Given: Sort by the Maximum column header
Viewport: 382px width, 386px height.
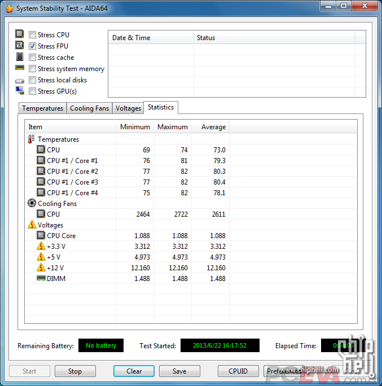Looking at the screenshot, I should point(172,127).
